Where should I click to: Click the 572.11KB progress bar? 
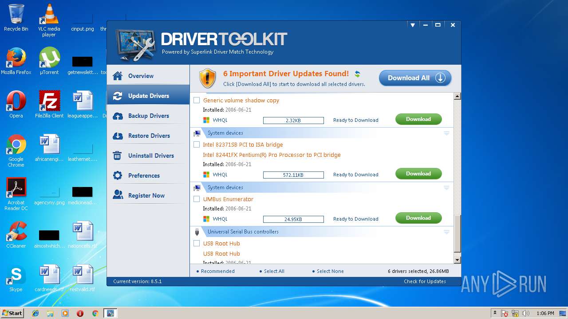pos(293,175)
